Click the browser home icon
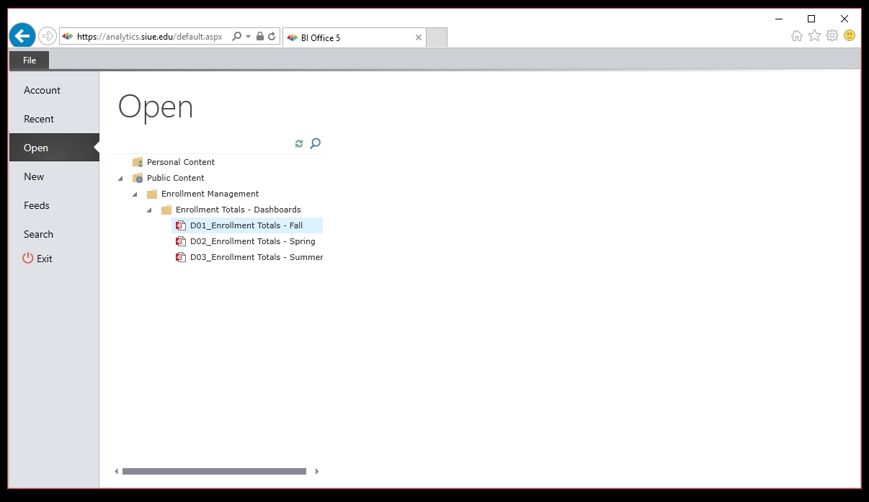This screenshot has width=869, height=502. 796,36
